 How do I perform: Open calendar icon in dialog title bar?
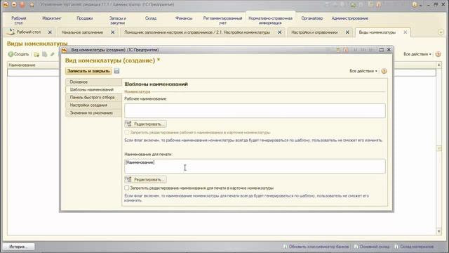346,50
